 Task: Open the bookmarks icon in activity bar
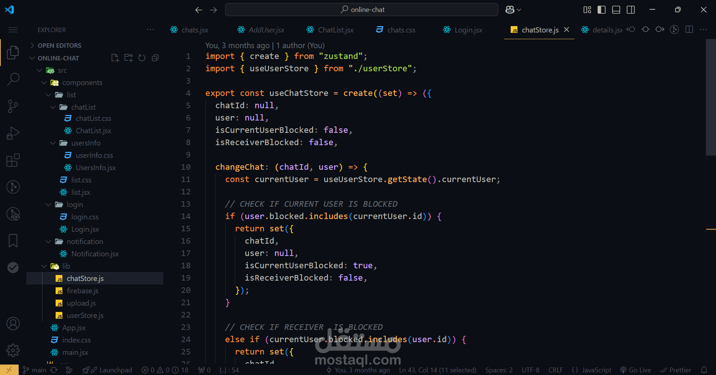point(13,241)
